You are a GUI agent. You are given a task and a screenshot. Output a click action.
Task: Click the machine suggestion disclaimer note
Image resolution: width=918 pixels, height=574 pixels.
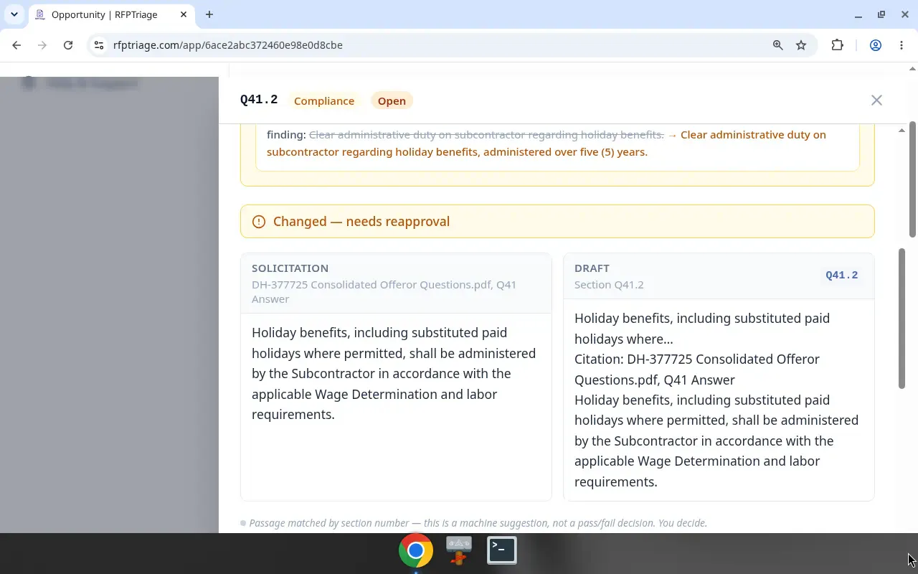(x=478, y=523)
